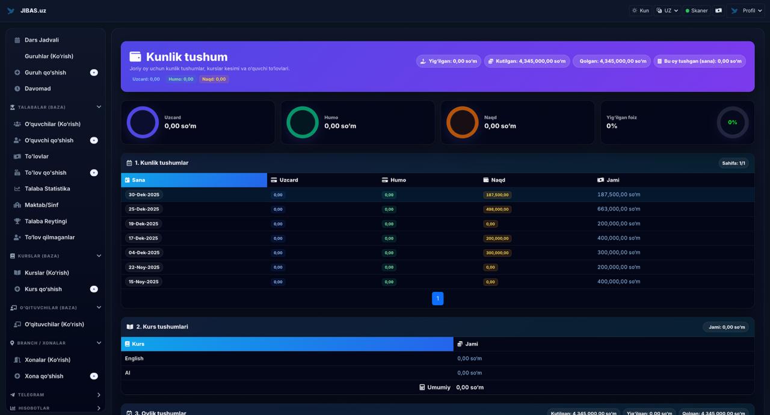Toggle the Kun day theme switch
The image size is (770, 415).
pyautogui.click(x=640, y=11)
